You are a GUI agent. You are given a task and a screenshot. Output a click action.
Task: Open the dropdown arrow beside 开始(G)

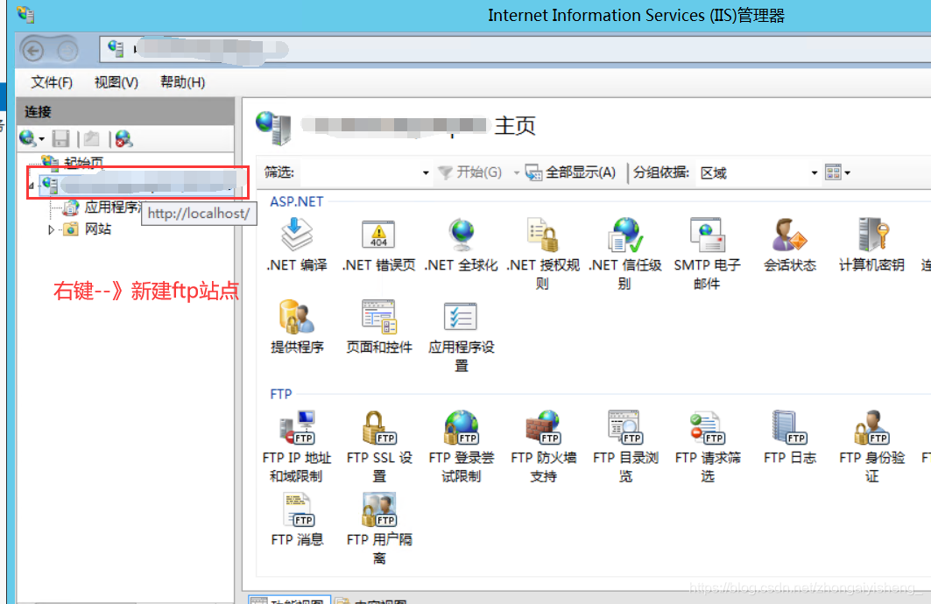[x=517, y=172]
